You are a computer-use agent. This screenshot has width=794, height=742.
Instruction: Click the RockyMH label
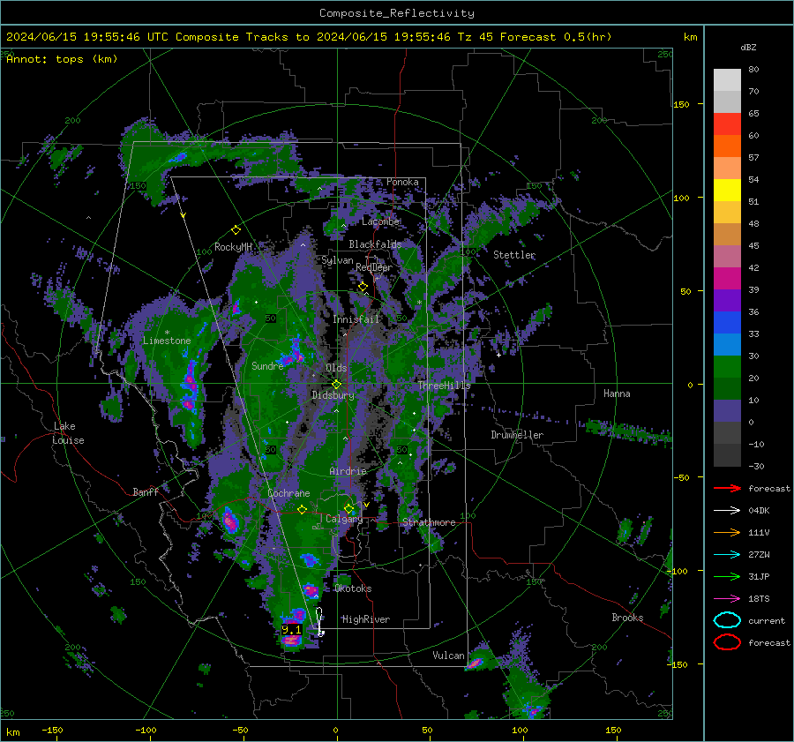point(233,247)
